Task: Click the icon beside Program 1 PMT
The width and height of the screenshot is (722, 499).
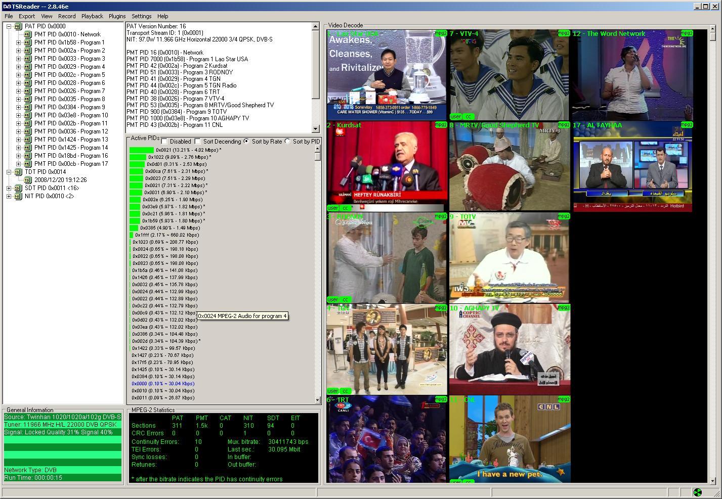Action: click(28, 42)
